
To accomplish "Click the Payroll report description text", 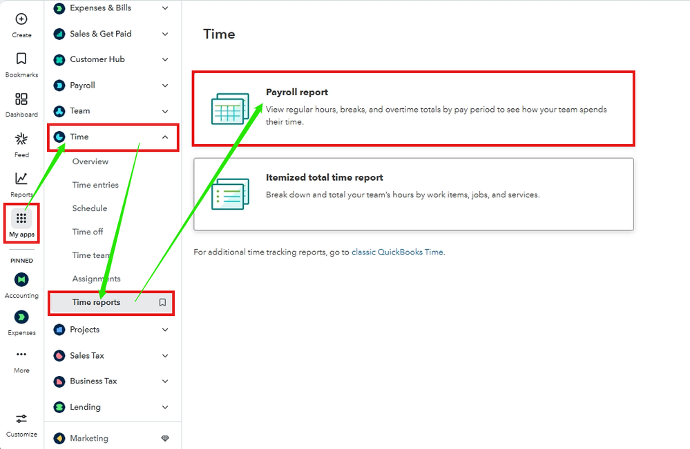I will point(436,116).
